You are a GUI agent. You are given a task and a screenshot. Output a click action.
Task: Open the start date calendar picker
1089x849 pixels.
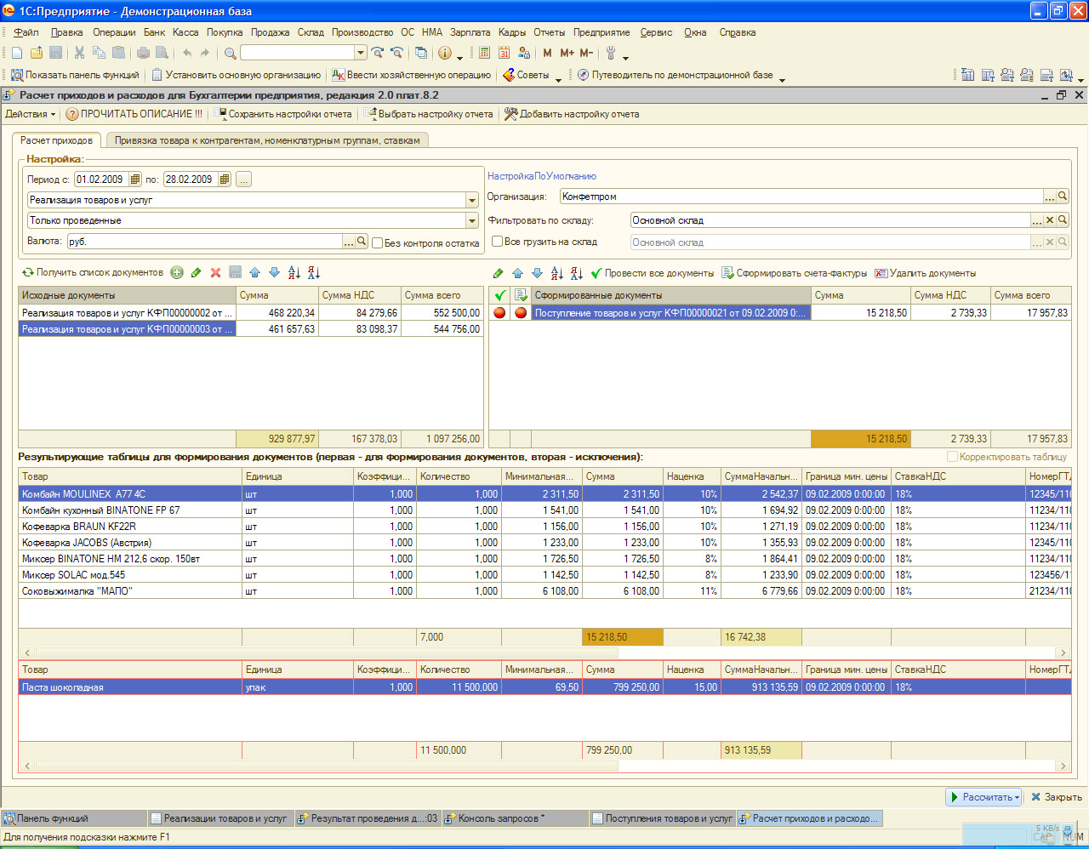[x=134, y=179]
